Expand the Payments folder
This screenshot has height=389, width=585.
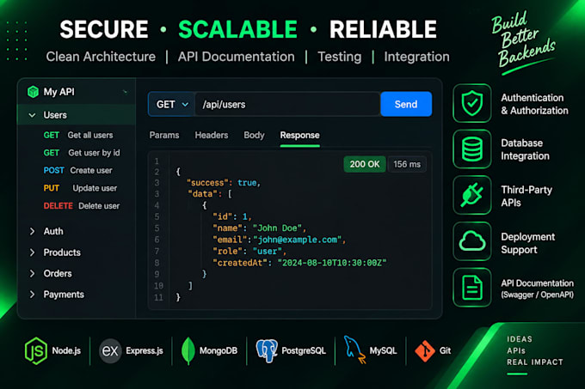[x=57, y=295]
